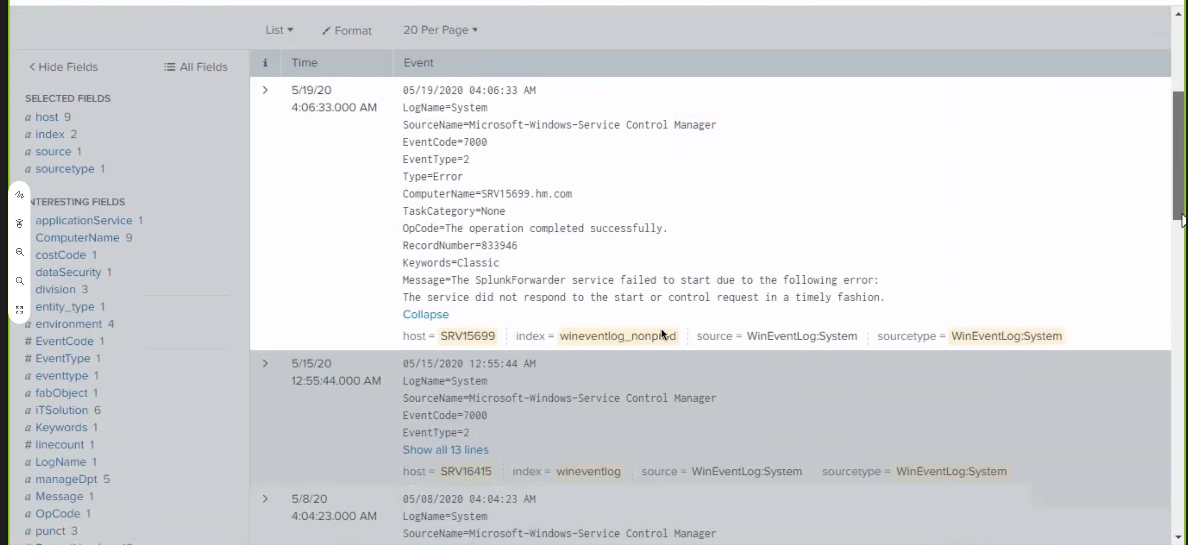The width and height of the screenshot is (1188, 545).
Task: Expand the 5/8/20 event row
Action: coord(265,499)
